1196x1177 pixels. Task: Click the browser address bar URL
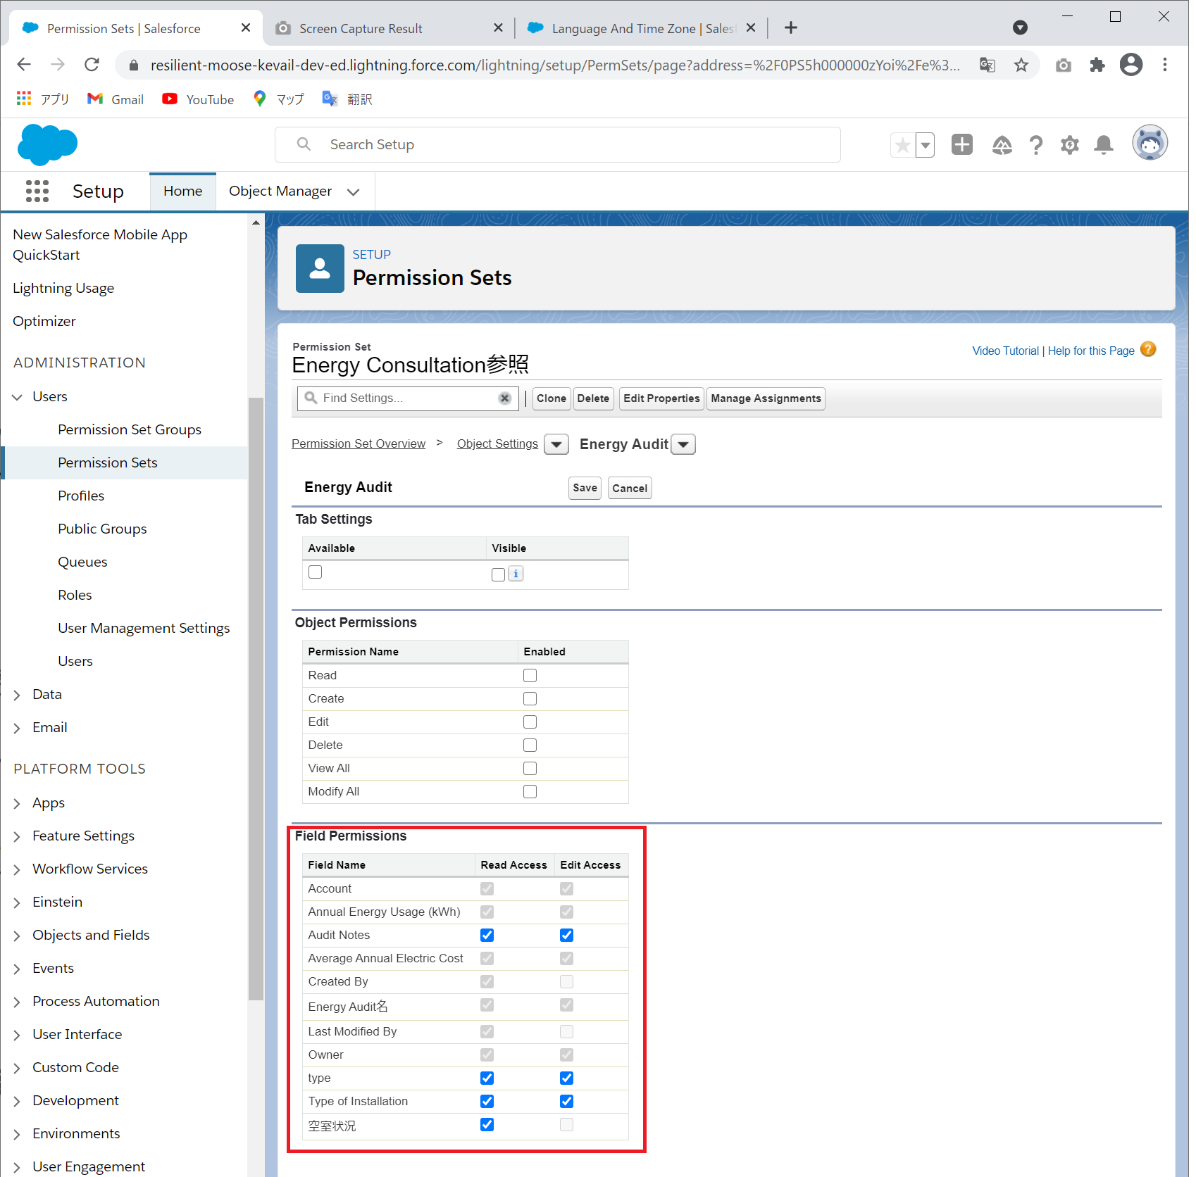pos(555,65)
